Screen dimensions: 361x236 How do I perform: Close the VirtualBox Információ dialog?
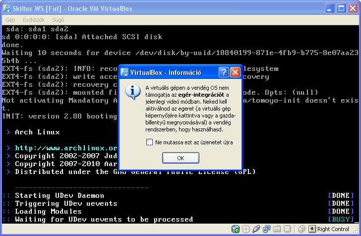click(235, 72)
